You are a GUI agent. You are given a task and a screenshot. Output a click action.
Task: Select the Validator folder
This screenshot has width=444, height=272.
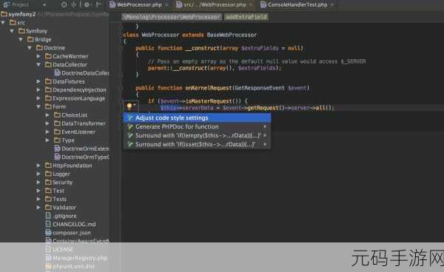click(64, 208)
